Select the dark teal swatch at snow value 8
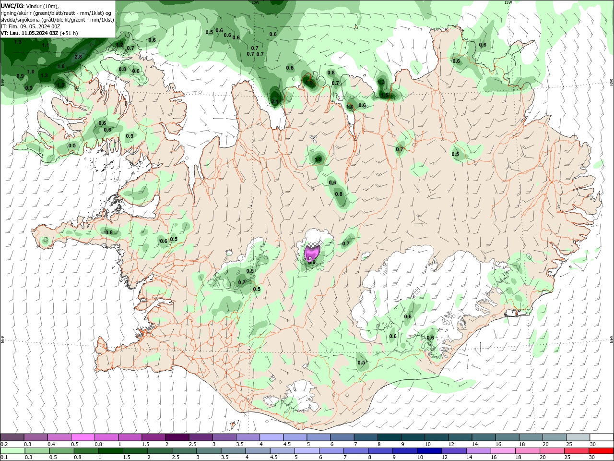 (x=390, y=437)
